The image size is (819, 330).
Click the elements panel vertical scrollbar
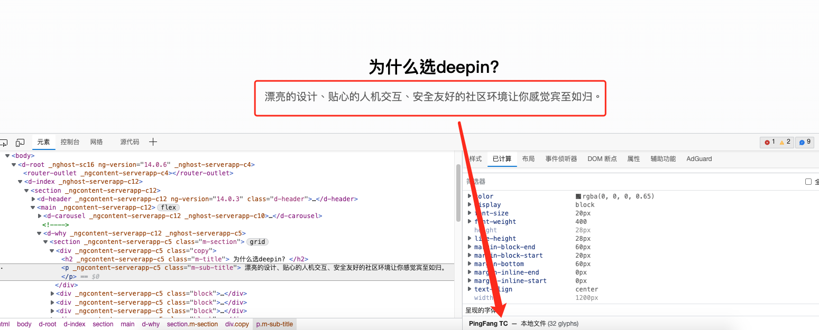click(458, 193)
